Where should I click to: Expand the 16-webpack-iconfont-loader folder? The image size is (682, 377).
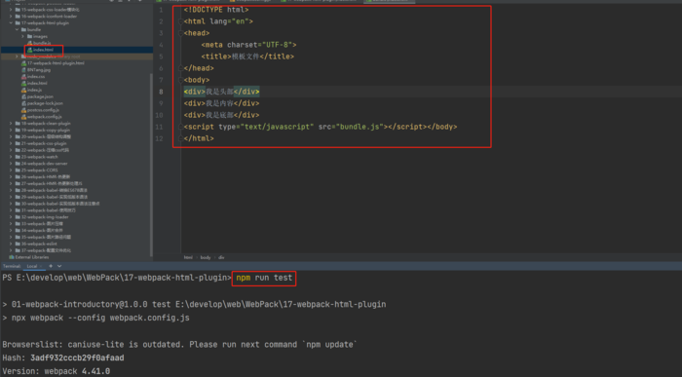click(11, 17)
